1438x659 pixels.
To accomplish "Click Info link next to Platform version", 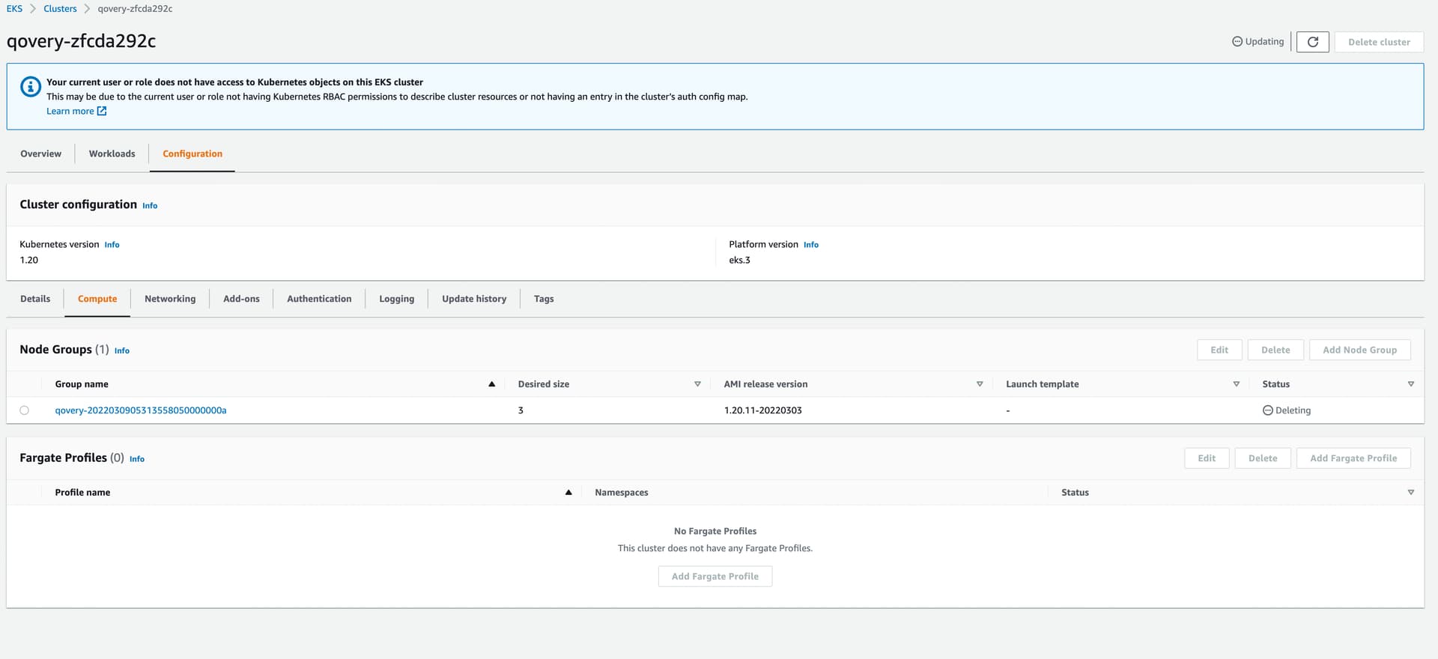I will coord(811,245).
